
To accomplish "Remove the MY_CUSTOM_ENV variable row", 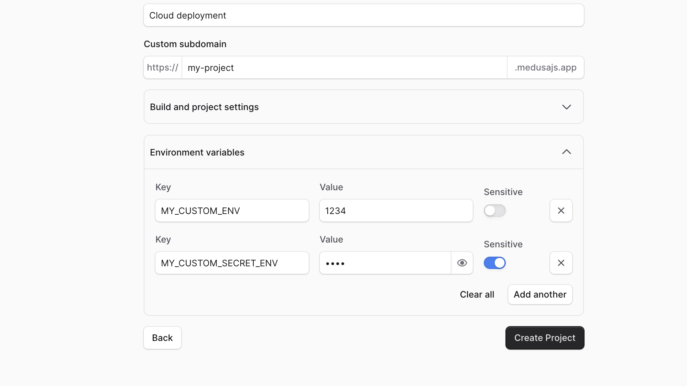I will [x=561, y=211].
